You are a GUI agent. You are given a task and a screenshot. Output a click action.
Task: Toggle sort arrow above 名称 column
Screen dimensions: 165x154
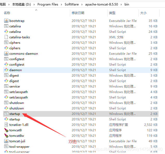point(36,10)
